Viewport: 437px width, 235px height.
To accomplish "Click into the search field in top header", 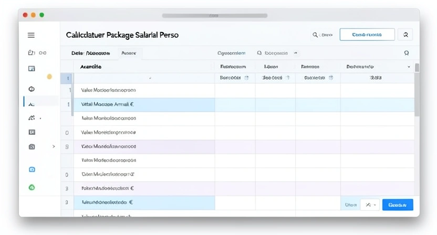I will 322,35.
